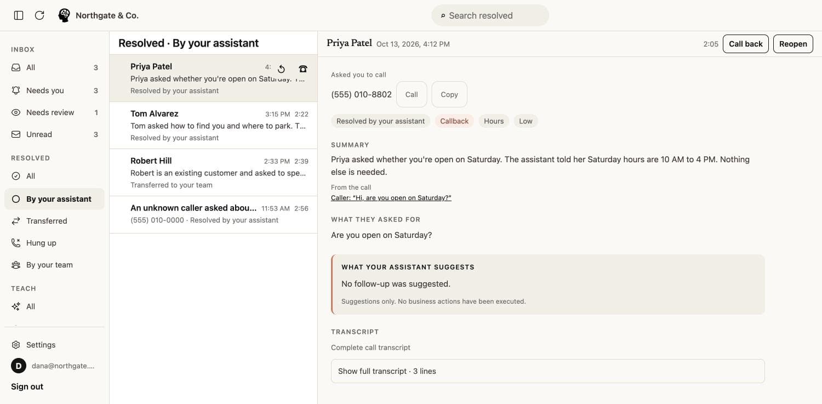Open Needs you inbox with bell icon
The image size is (822, 404).
pos(54,90)
